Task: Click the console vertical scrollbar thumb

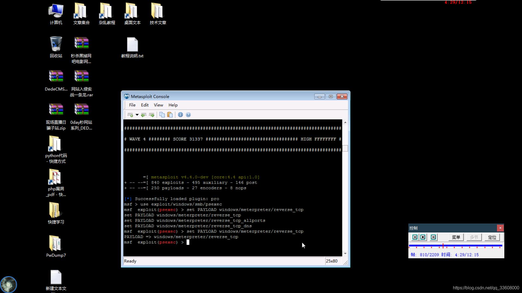Action: 345,148
